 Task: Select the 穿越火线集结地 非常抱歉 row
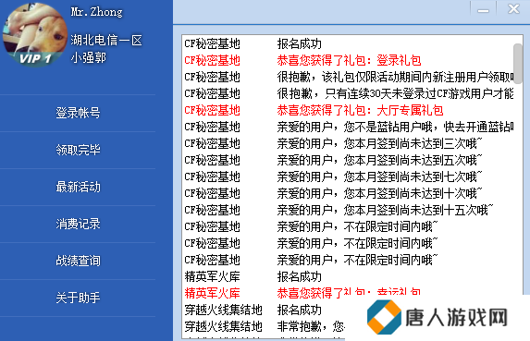[264, 326]
